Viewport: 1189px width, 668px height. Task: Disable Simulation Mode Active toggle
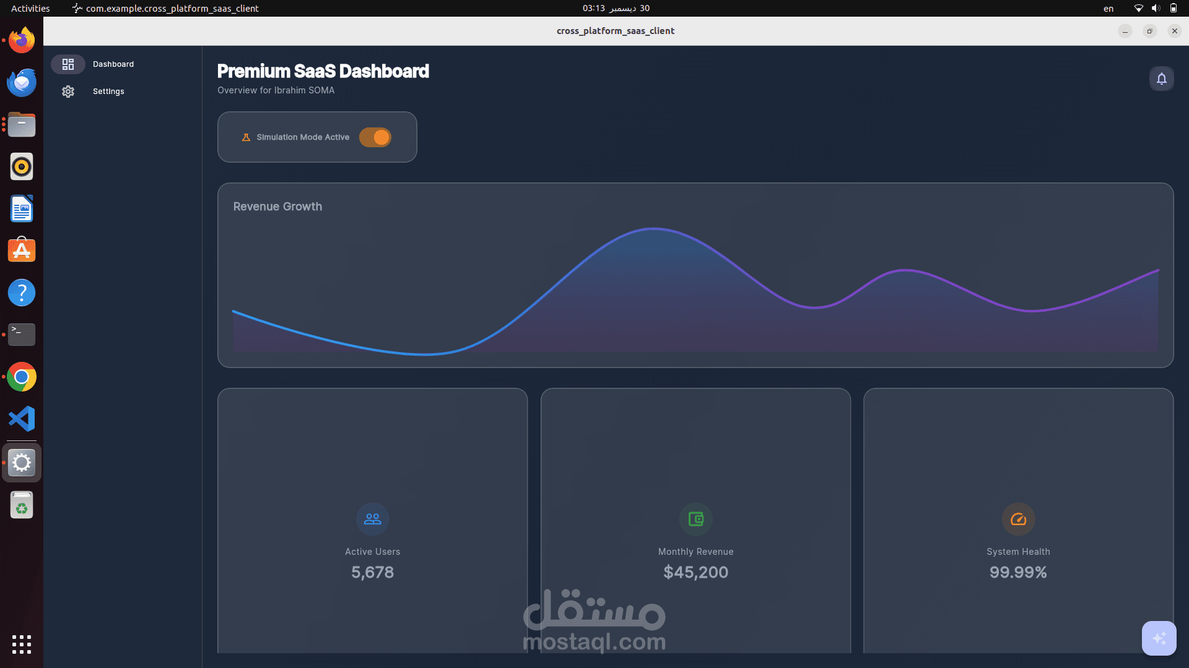375,137
